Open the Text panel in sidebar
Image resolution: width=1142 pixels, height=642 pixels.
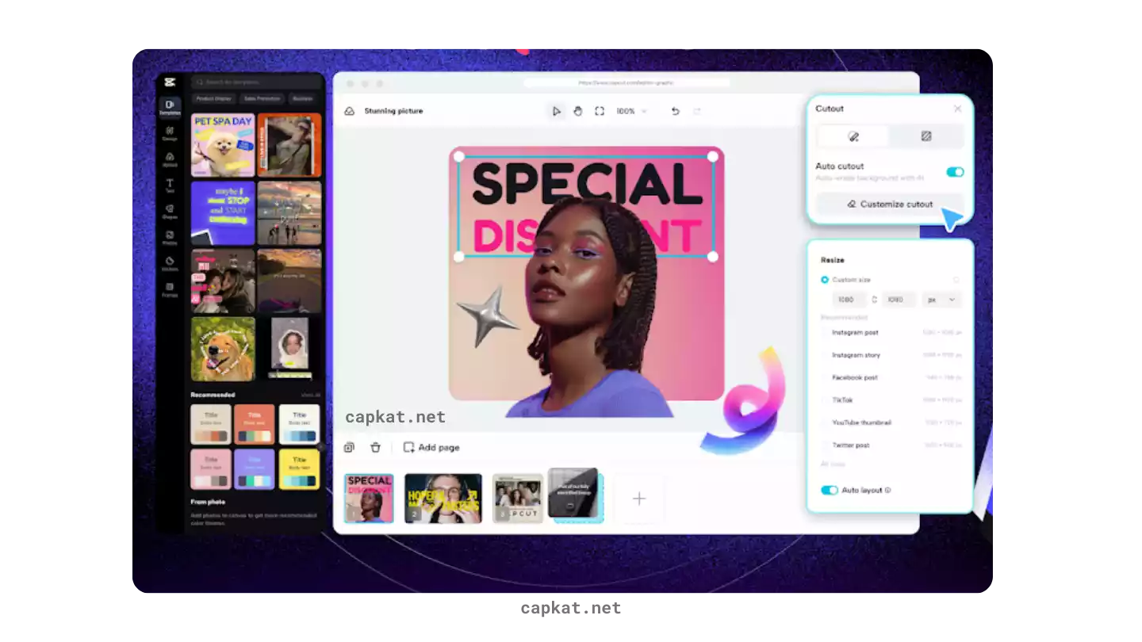tap(170, 185)
